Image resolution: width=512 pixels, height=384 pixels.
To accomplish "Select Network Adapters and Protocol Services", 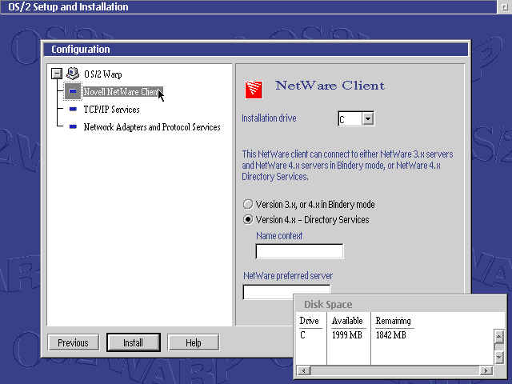I will click(x=152, y=127).
